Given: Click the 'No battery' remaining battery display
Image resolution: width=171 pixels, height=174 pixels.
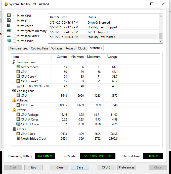Looking at the screenshot, I should 45,156.
